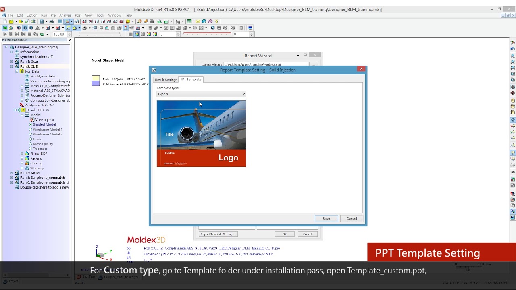The image size is (516, 290).
Task: Select Node radio option in Model tree
Action: tap(31, 139)
